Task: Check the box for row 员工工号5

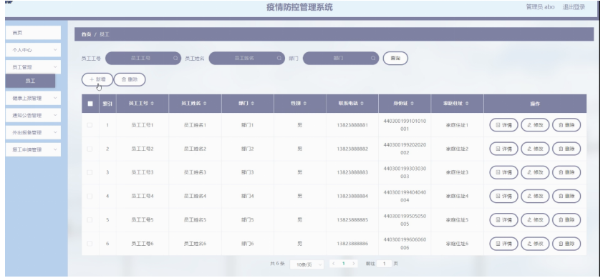Action: point(90,220)
